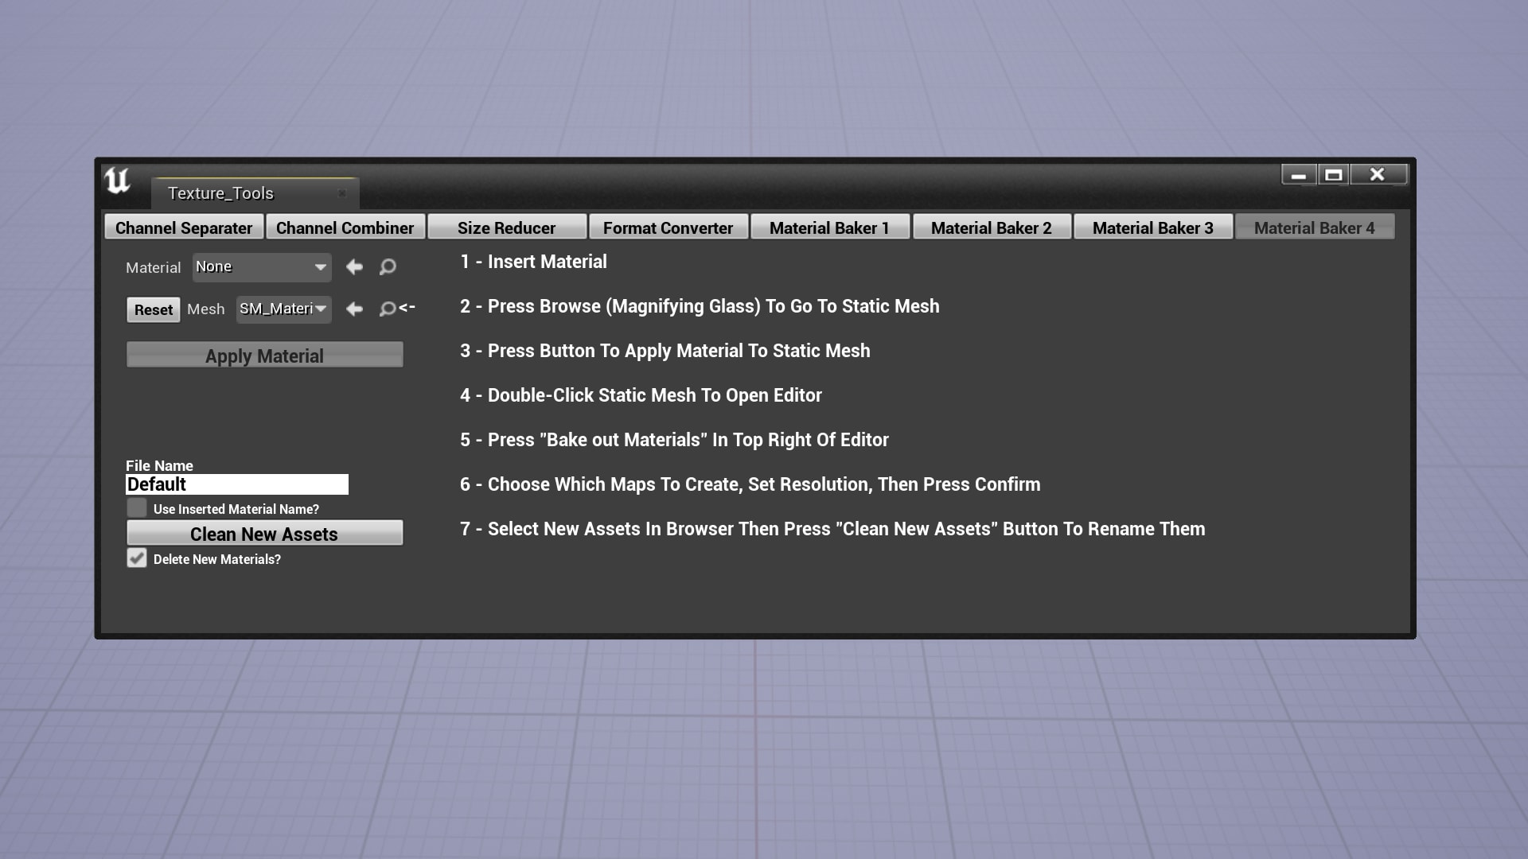
Task: Toggle the Delete New Materials option
Action: pos(136,558)
